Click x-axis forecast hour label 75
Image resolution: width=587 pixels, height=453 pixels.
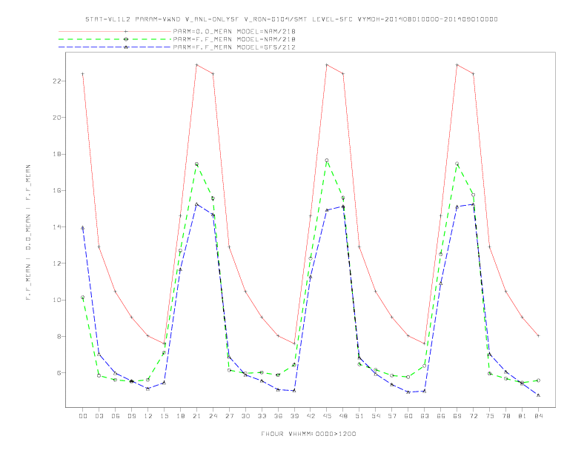tap(490, 416)
